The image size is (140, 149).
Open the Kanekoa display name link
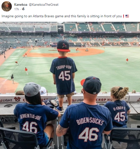point(21,5)
